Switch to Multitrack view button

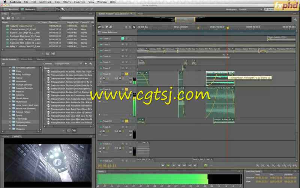pyautogui.click(x=28, y=9)
